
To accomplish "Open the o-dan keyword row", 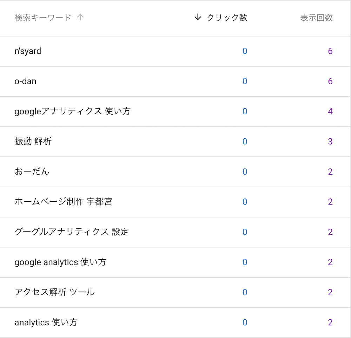I will coord(175,82).
